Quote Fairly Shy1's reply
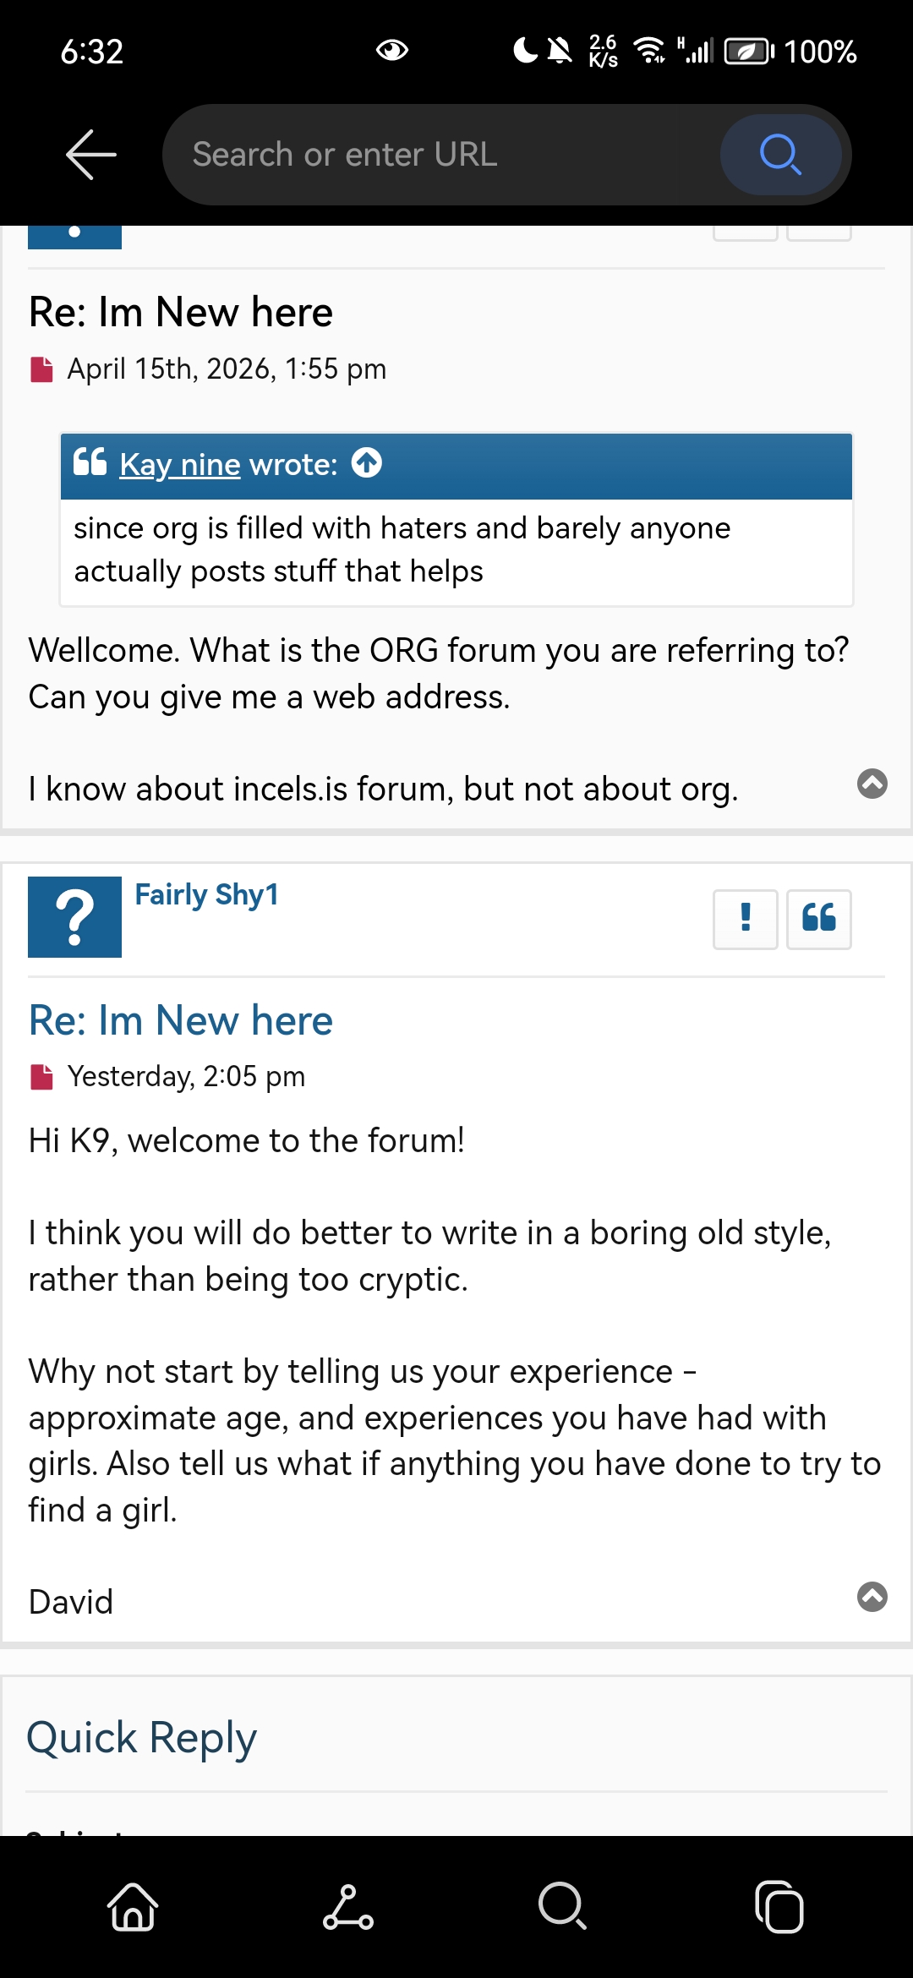The width and height of the screenshot is (913, 1978). (x=818, y=919)
